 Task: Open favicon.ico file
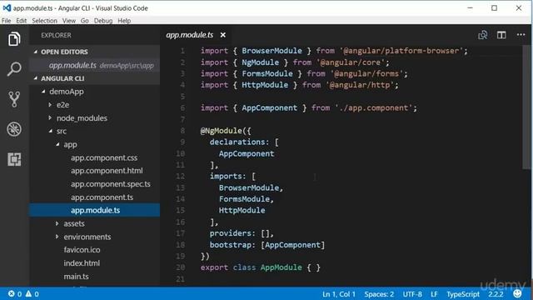pyautogui.click(x=82, y=250)
